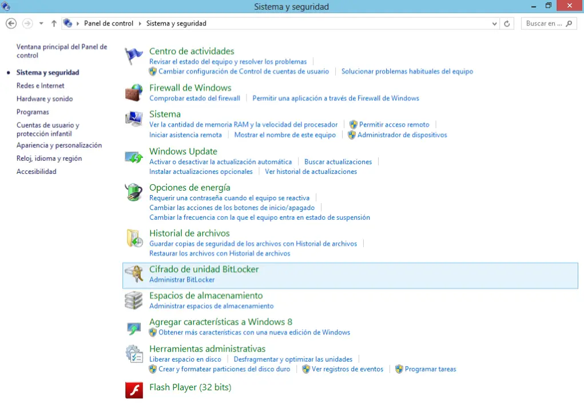The height and width of the screenshot is (416, 584).
Task: Open Reloj, idioma y región category
Action: pos(49,159)
